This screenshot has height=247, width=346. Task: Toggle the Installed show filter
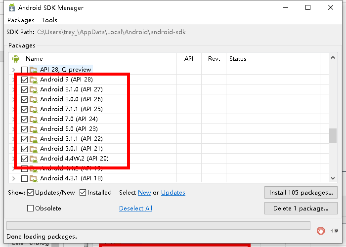pyautogui.click(x=83, y=193)
